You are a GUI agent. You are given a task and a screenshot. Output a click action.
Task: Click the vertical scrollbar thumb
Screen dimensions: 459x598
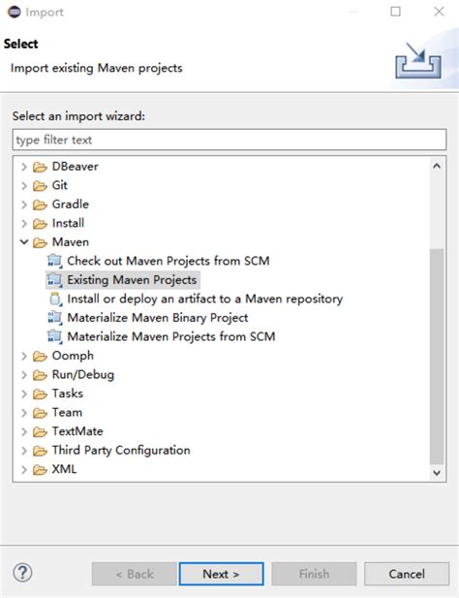[437, 357]
